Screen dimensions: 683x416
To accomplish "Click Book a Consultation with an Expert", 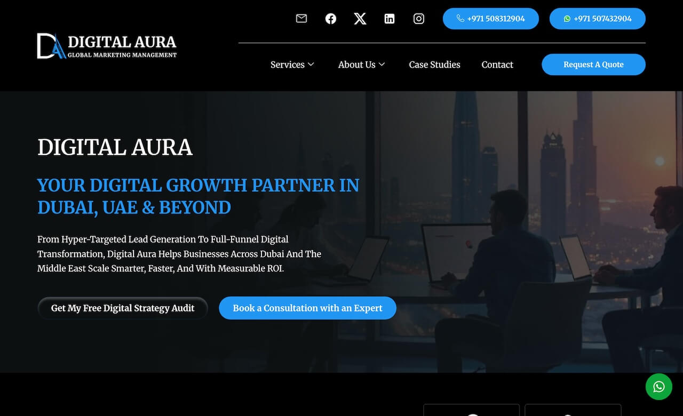I will point(307,308).
